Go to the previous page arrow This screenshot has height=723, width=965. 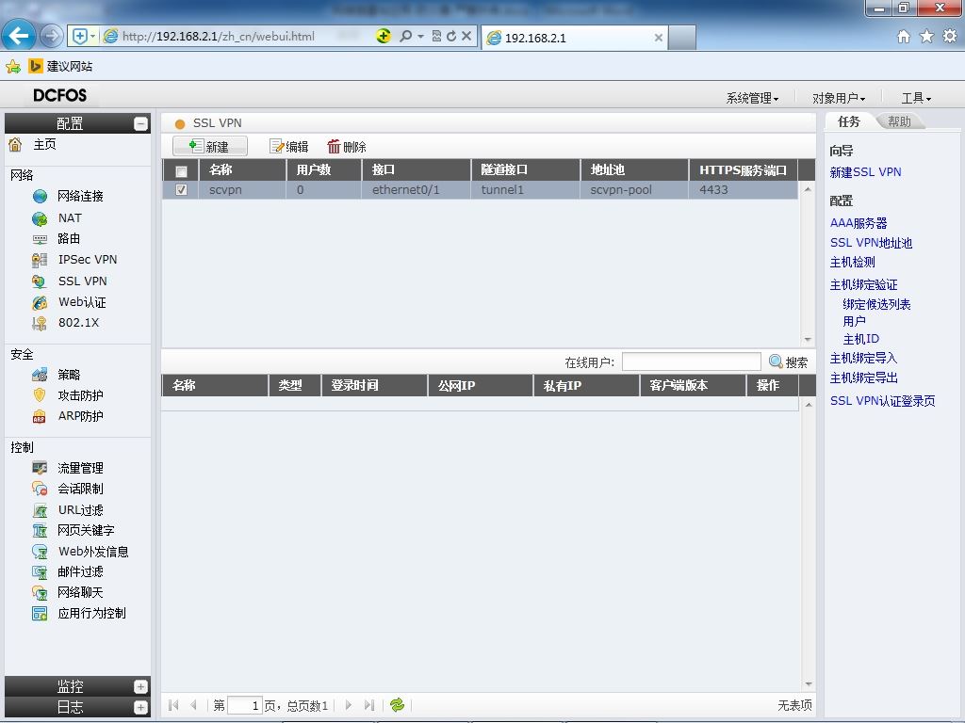194,705
